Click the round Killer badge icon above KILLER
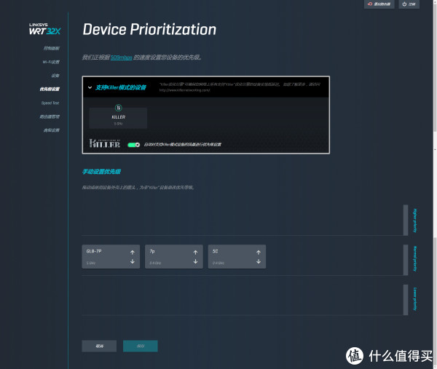 click(119, 108)
